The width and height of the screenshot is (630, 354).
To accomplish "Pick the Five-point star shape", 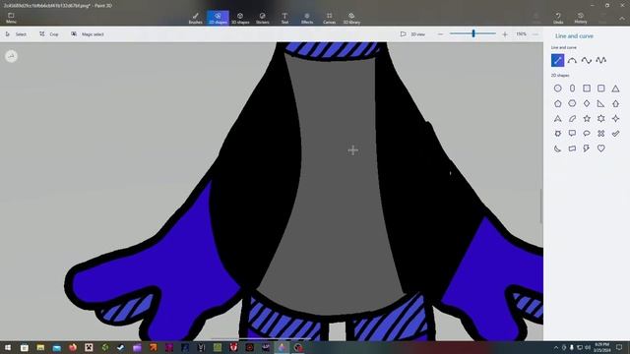I will (587, 118).
